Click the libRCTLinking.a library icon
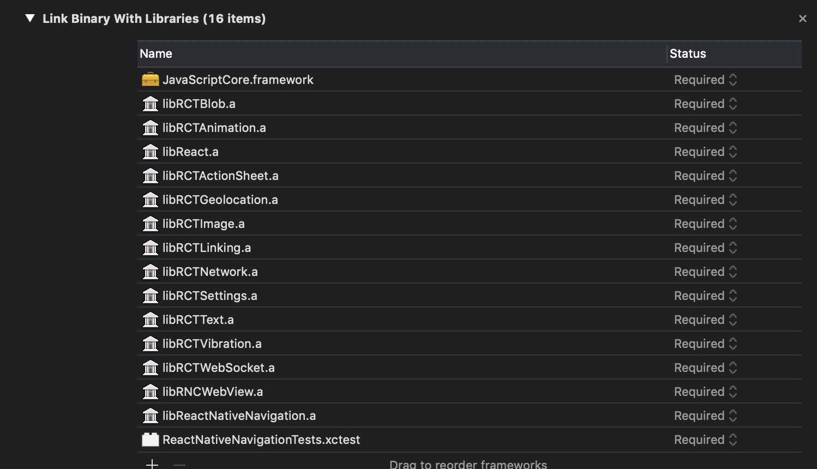Screen dimensions: 817x469 [x=150, y=248]
